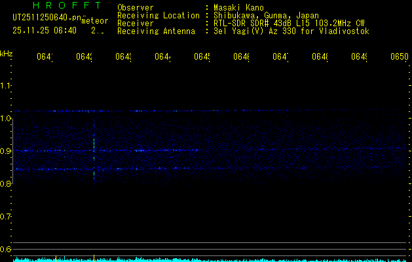Jump to the 0650 time marker
Viewport: 412px width, 262px height.
point(399,57)
